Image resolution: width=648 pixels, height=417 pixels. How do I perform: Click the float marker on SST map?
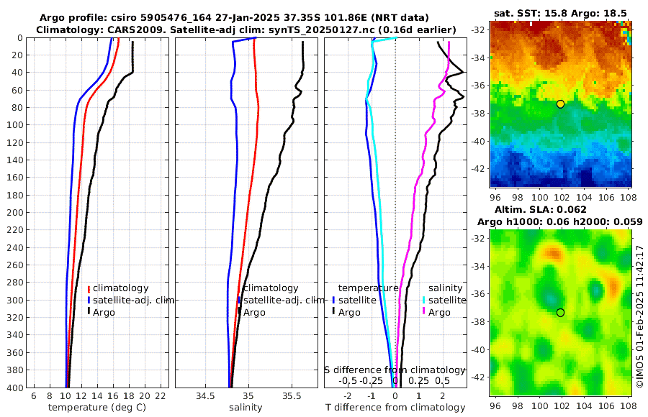click(x=560, y=104)
